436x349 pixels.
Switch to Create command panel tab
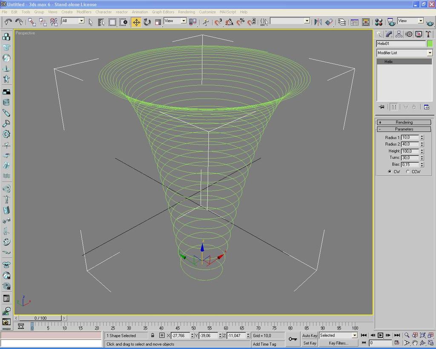point(379,34)
